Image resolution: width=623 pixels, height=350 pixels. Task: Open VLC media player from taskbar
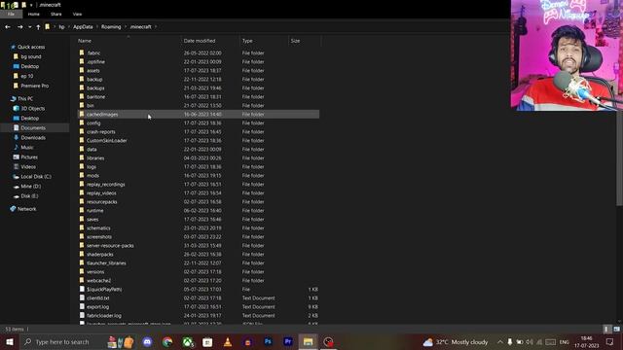pyautogui.click(x=228, y=342)
